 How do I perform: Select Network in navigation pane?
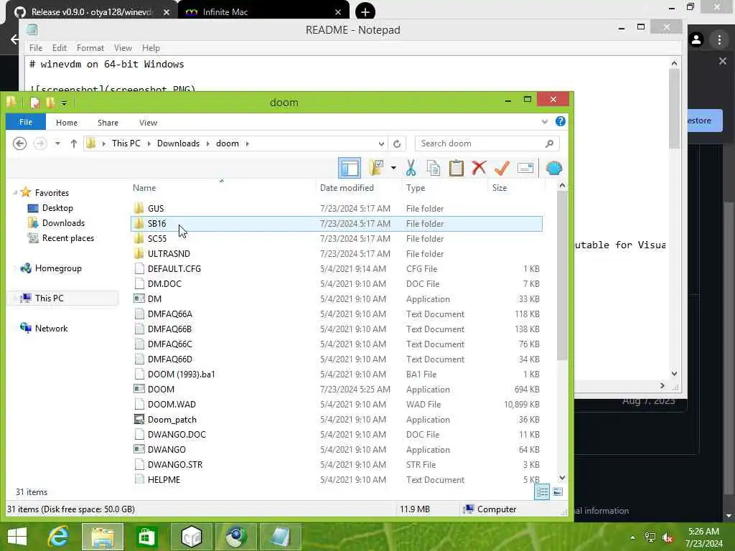(51, 328)
